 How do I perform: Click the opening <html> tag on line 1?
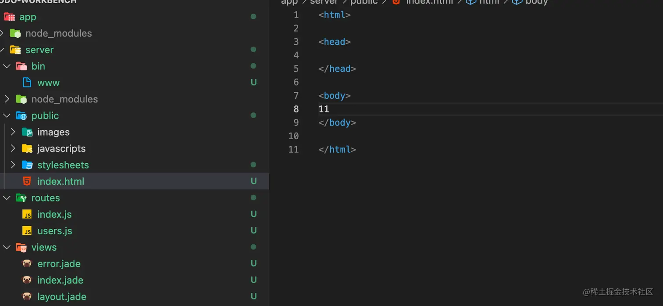coord(335,15)
